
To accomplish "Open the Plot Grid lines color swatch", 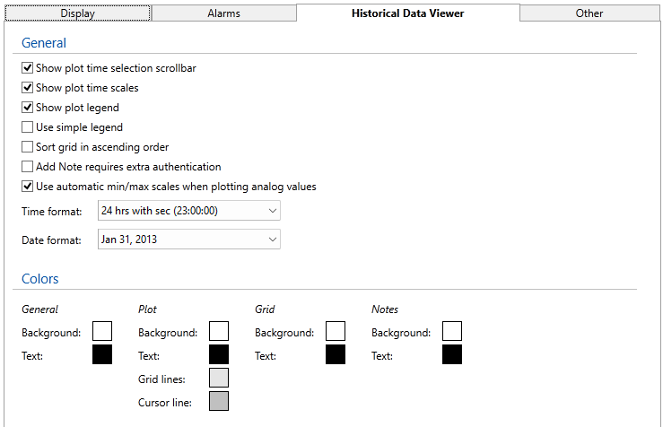I will point(219,378).
